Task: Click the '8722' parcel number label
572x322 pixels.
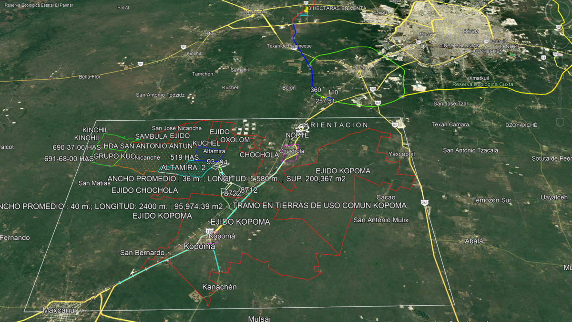Action: pos(232,193)
